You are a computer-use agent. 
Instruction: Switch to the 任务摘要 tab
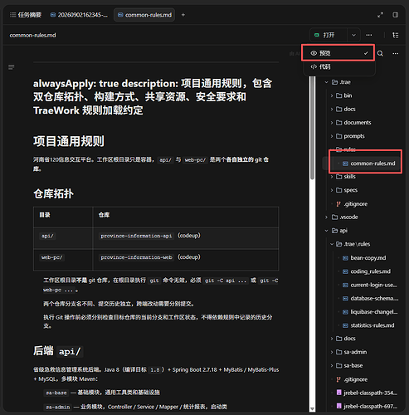point(26,15)
